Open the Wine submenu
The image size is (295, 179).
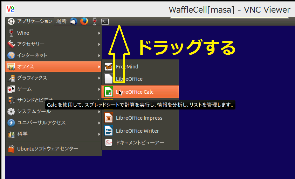[54, 33]
